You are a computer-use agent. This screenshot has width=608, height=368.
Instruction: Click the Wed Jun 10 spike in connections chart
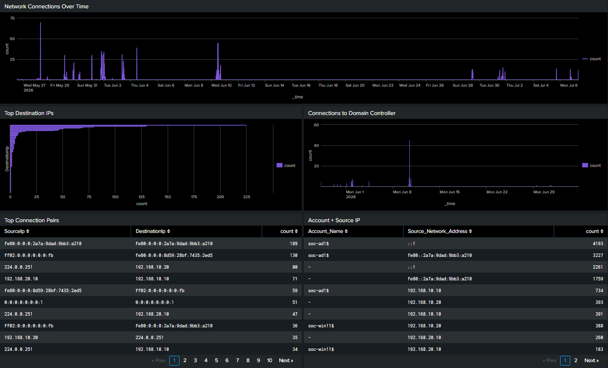coord(218,61)
